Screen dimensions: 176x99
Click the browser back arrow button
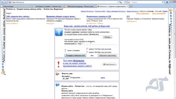[x=2, y=2]
